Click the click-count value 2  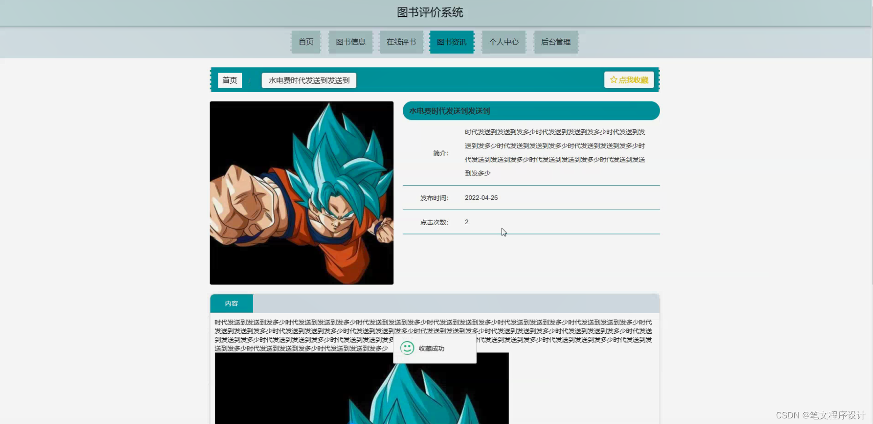point(467,222)
